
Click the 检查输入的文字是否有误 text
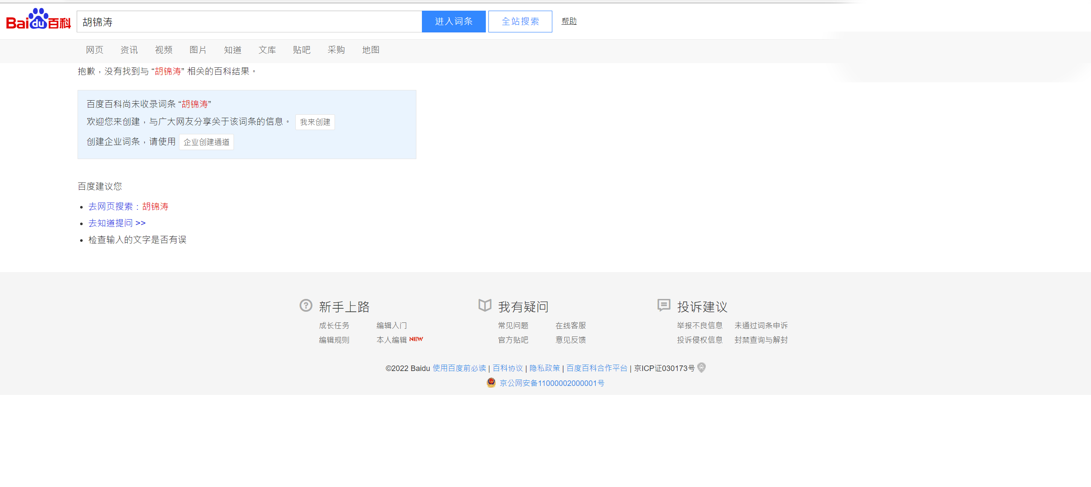coord(137,240)
